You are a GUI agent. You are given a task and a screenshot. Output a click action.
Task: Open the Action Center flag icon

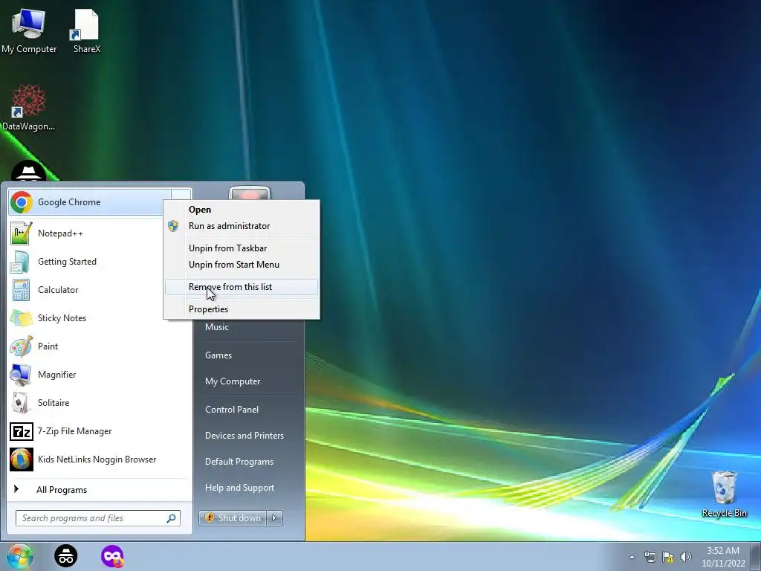[668, 557]
